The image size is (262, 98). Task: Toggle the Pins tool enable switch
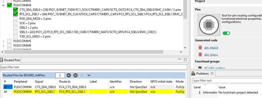(226, 33)
